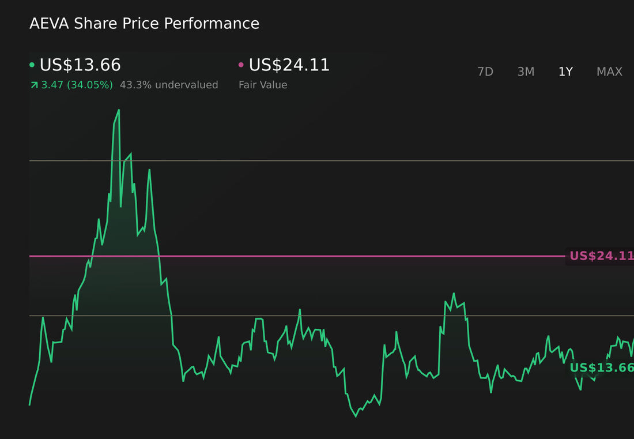Click the AEVA Share Price Performance title

(144, 24)
